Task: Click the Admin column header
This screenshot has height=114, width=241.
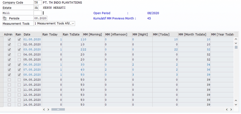Action: pyautogui.click(x=9, y=35)
